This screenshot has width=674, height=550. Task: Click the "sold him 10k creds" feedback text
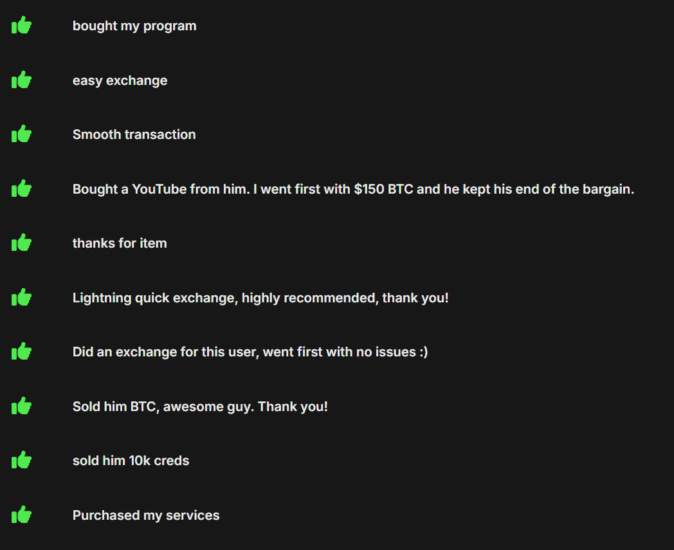131,461
